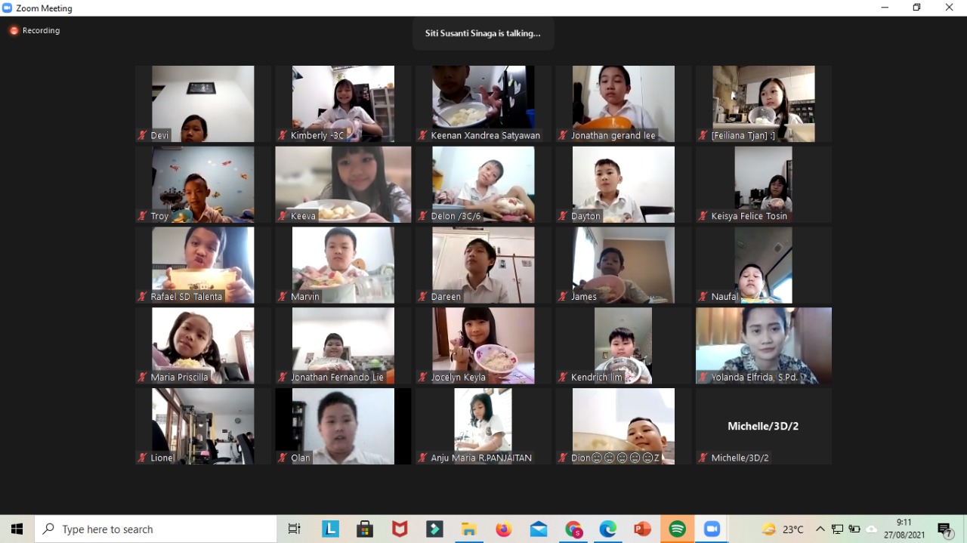This screenshot has height=543, width=967.
Task: Click the Zoom taskbar icon
Action: click(x=712, y=529)
